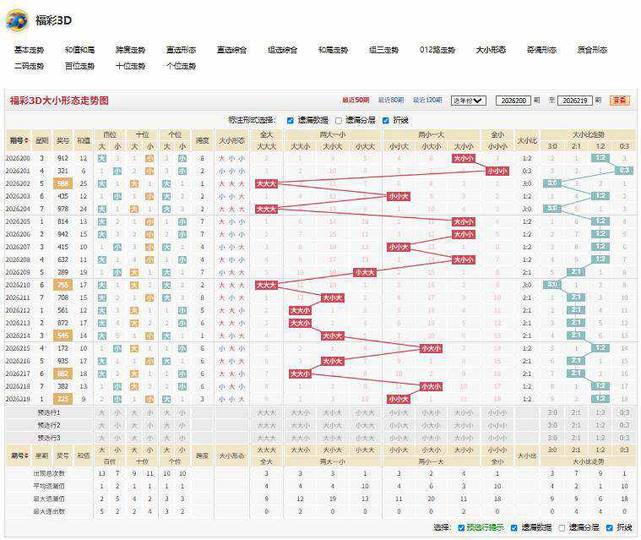The image size is (641, 540).
Task: Open 百位走势 chart
Action: (x=79, y=65)
